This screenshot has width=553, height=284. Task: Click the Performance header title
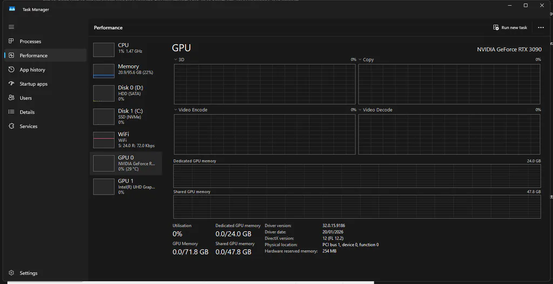pos(108,27)
